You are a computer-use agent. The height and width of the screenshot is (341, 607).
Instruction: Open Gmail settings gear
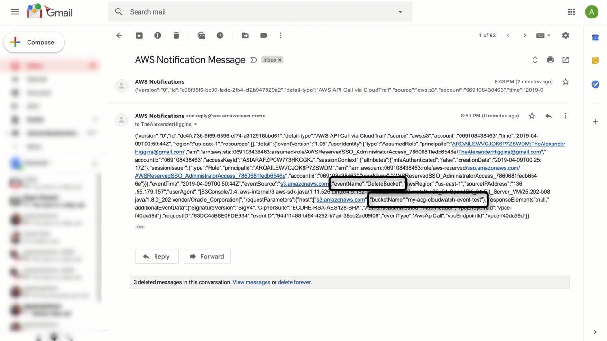point(565,36)
